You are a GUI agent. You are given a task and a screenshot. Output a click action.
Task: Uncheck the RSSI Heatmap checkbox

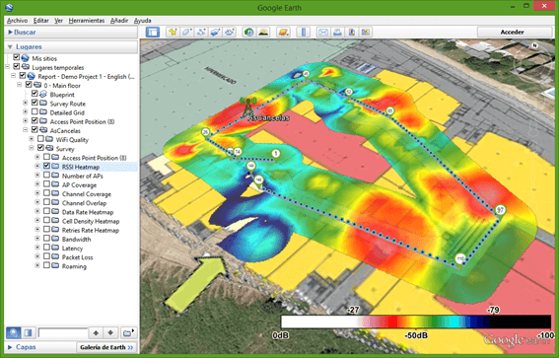point(46,166)
